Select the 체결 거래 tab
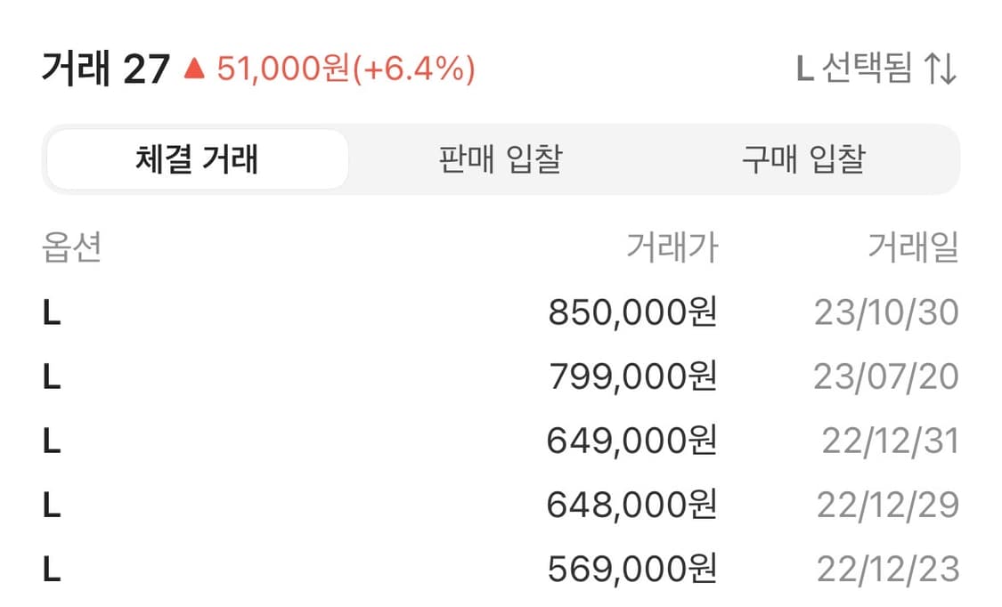 [x=198, y=158]
